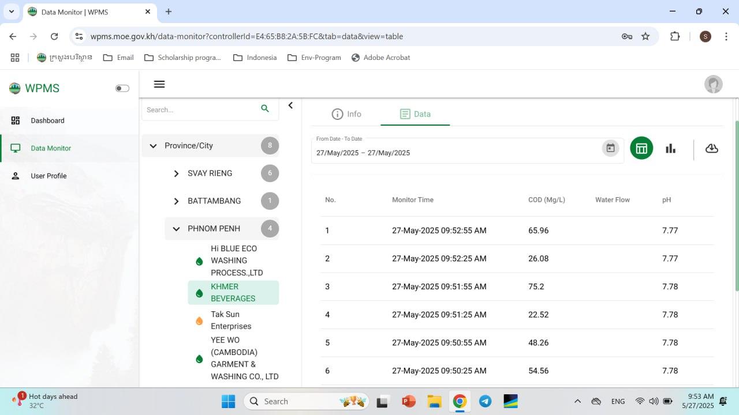Open the Chrome profile S icon
739x415 pixels.
[705, 36]
